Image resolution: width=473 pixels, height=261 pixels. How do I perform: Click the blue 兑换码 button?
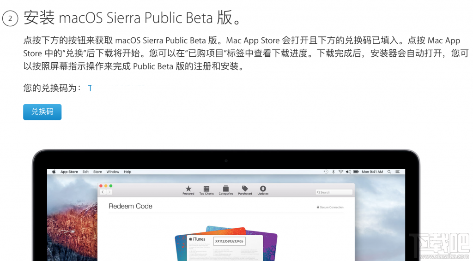(x=42, y=112)
